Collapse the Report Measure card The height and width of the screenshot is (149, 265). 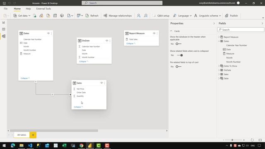coord(131,43)
